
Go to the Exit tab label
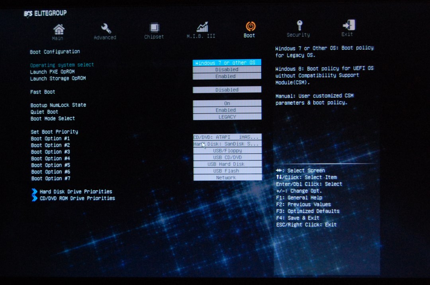tap(347, 34)
